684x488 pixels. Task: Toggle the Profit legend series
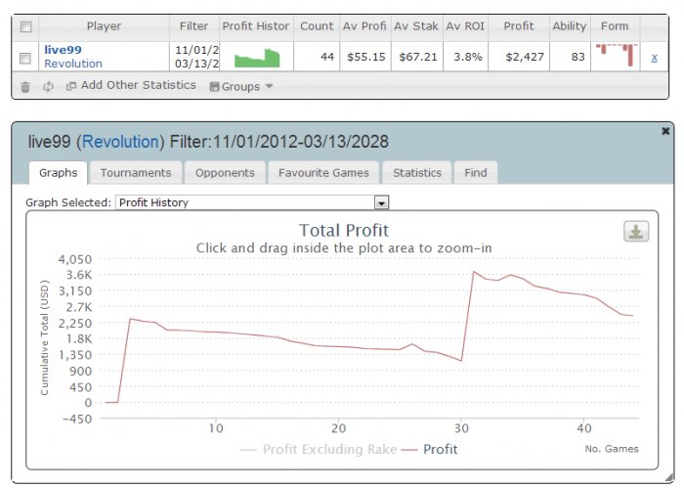429,449
